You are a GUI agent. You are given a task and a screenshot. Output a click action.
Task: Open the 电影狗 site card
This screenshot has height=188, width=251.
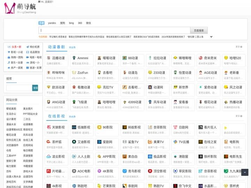(x=234, y=144)
